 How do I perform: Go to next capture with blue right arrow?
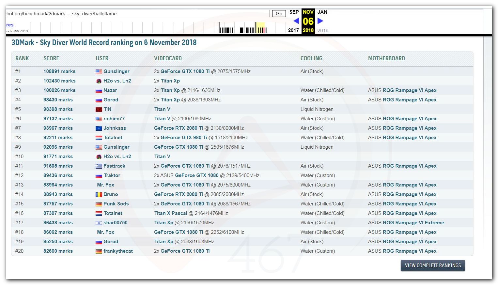pos(320,21)
